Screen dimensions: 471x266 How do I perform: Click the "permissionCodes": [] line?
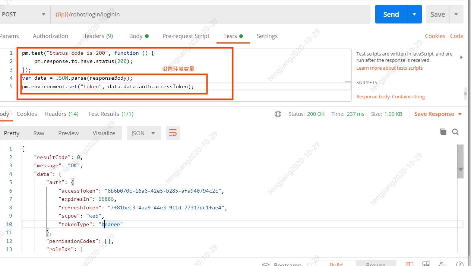79,241
